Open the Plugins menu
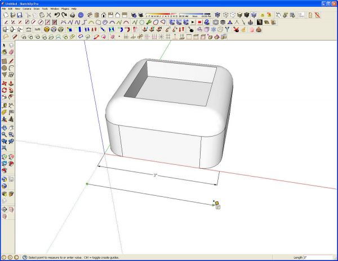 click(x=65, y=9)
